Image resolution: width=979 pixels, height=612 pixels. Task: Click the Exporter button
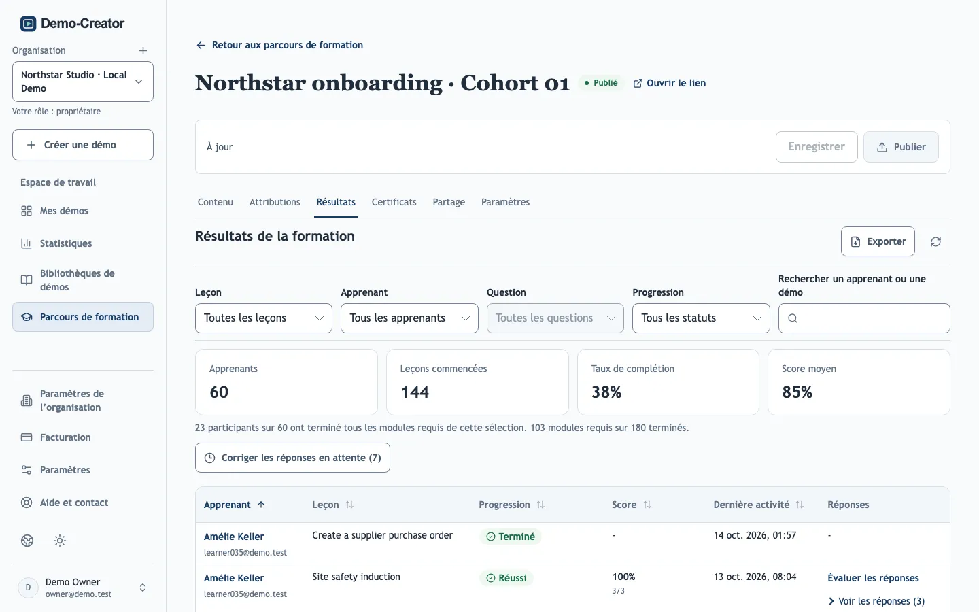[x=878, y=241]
